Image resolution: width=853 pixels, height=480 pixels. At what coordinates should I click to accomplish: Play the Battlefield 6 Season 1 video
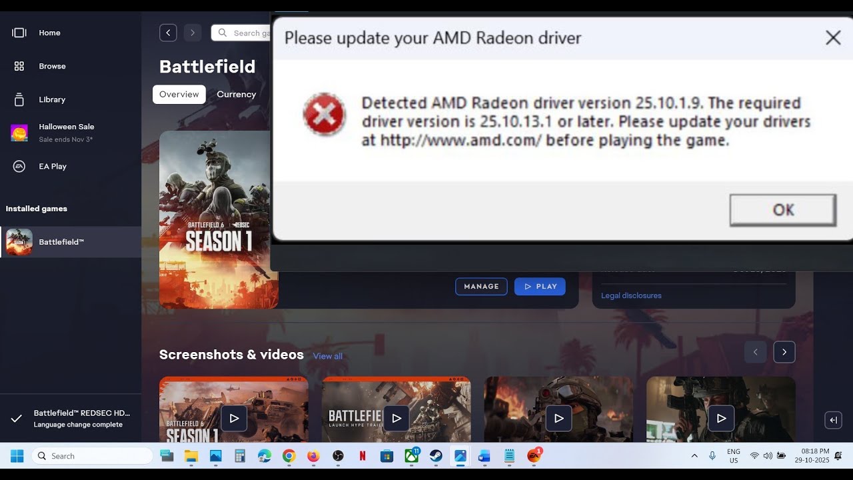[x=234, y=418]
